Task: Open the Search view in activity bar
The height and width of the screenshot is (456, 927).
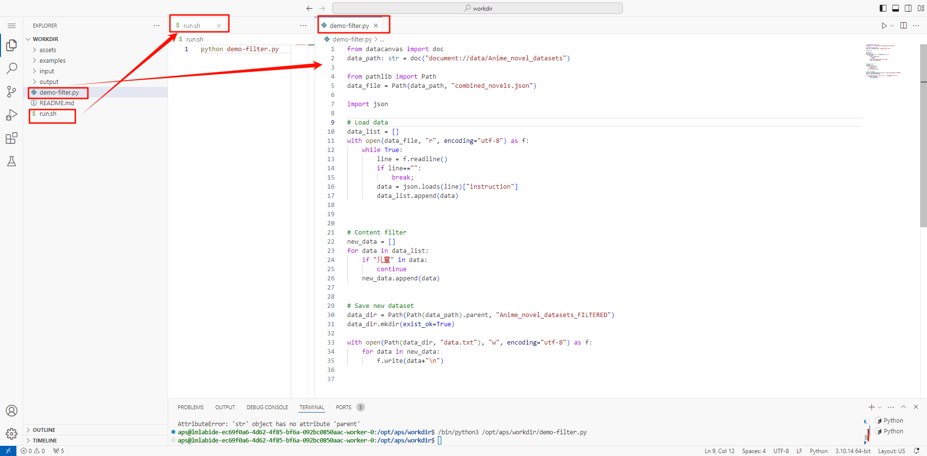Action: 12,69
